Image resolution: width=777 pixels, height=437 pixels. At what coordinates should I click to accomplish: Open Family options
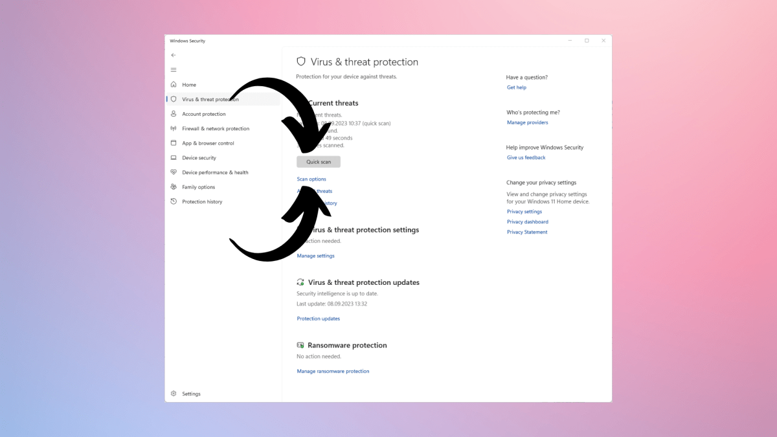pos(199,187)
